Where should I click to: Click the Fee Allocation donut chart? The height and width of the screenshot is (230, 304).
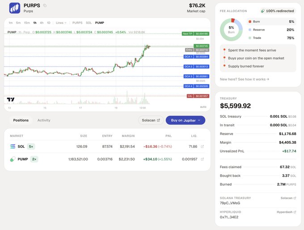pos(231,30)
